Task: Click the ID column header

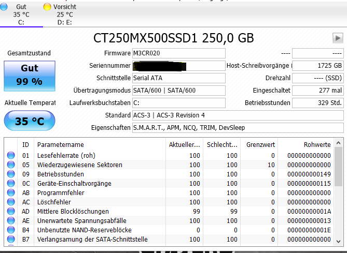Action: pos(25,144)
